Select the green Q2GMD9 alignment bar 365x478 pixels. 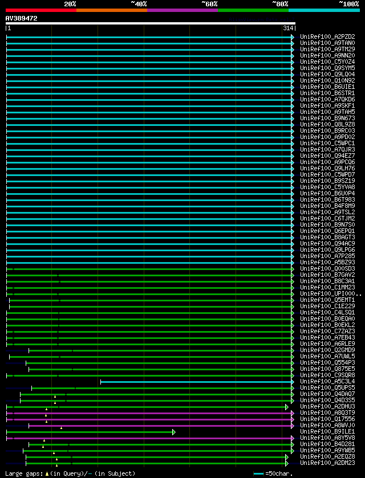click(161, 350)
